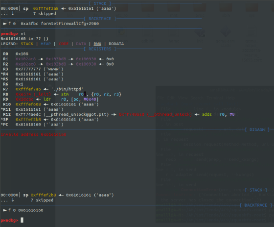Click the frame marker arrow beside 0x61616160 backtrace
Image resolution: width=274 pixels, height=227 pixels.
pyautogui.click(x=5, y=210)
